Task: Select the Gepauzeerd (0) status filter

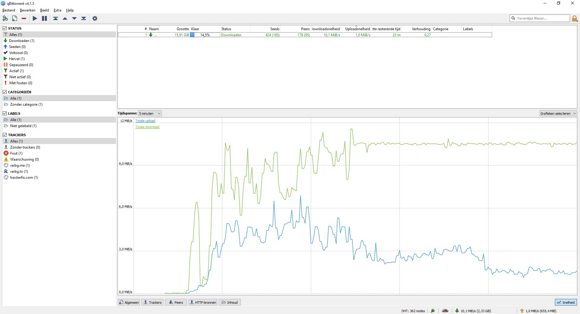Action: pos(59,65)
